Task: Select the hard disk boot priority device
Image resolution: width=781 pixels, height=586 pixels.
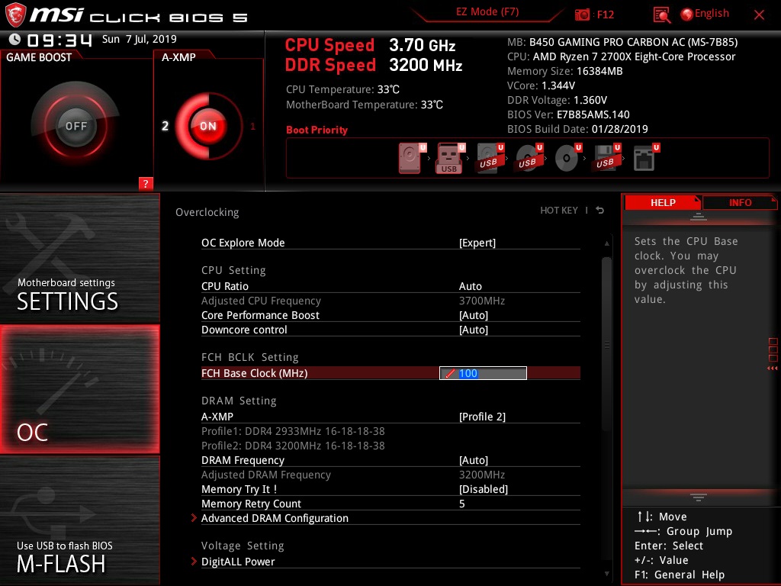Action: (x=411, y=159)
